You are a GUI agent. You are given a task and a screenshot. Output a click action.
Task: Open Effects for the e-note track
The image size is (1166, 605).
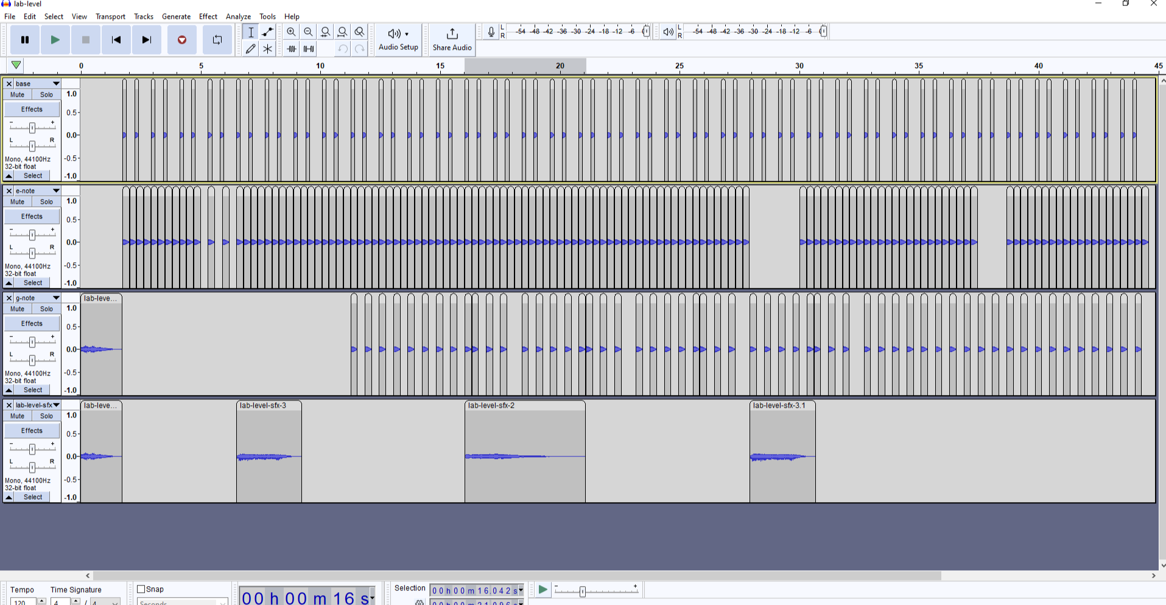pos(32,216)
